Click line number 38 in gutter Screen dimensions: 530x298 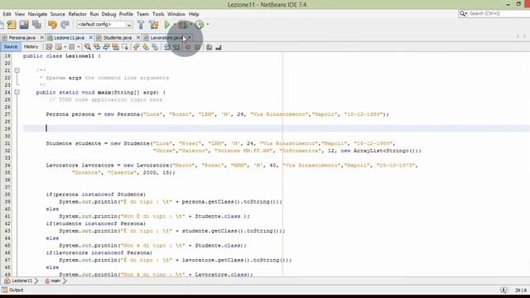click(7, 195)
